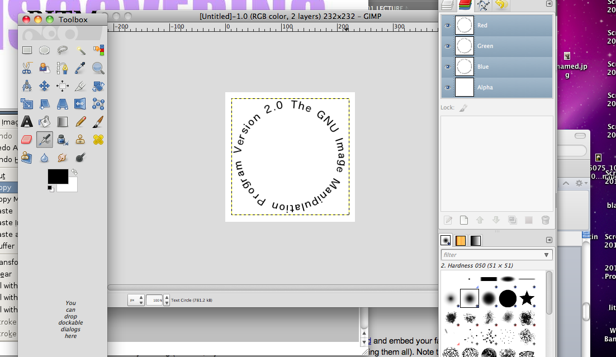Select the Red channel row
Screen dimensions: 616x357
click(x=497, y=26)
